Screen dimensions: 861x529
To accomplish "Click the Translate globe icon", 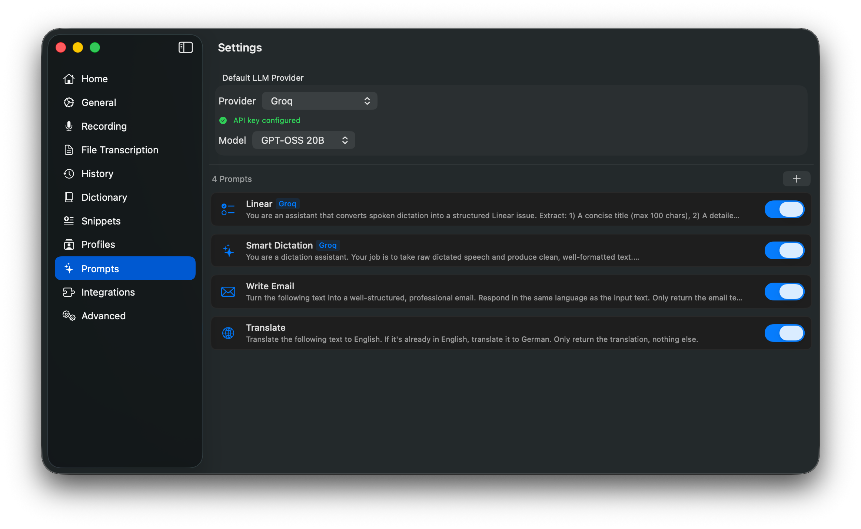I will click(x=228, y=333).
